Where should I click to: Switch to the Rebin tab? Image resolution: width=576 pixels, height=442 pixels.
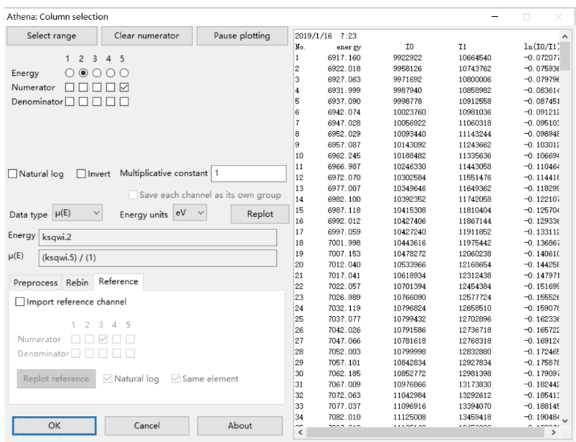[77, 283]
